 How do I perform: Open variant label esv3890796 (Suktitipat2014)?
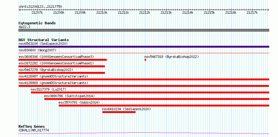pos(69,96)
